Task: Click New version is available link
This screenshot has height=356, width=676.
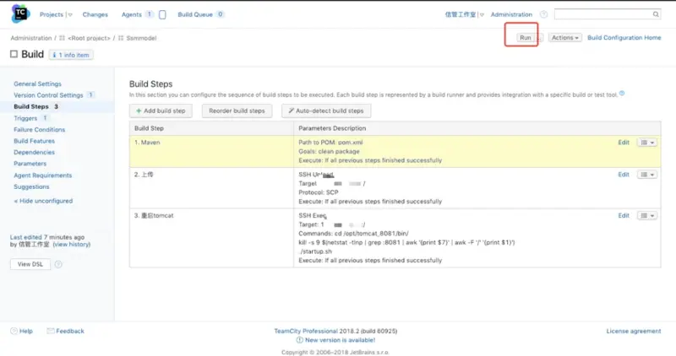Action: 341,340
